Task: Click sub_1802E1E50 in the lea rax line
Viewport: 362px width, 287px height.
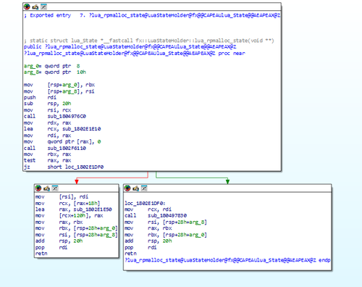Action: pos(93,209)
